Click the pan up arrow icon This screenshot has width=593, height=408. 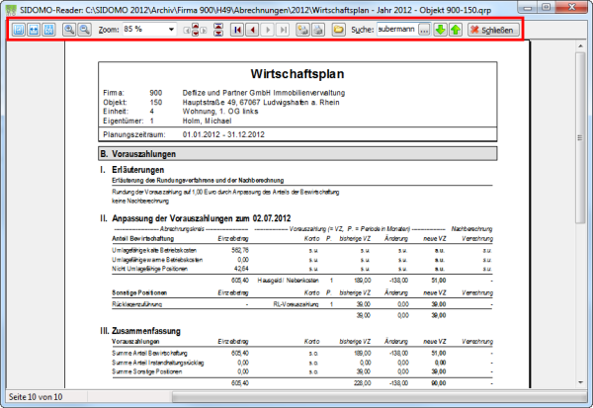[x=196, y=26]
